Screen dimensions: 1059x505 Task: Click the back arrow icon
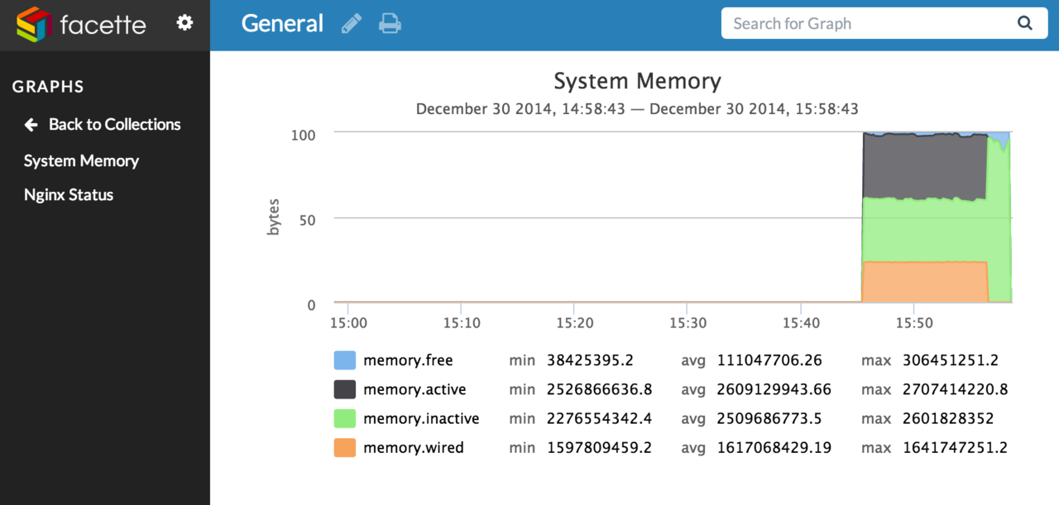coord(31,125)
